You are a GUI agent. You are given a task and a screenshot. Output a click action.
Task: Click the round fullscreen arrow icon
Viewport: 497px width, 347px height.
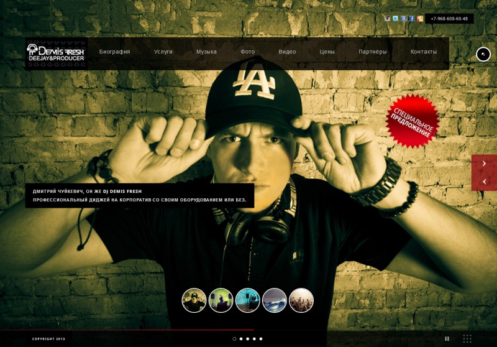pos(483,54)
